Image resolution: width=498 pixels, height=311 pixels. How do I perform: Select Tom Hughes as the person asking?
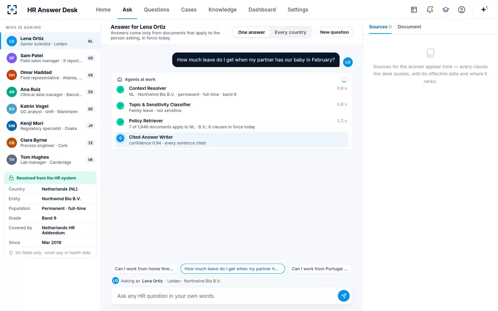tap(50, 160)
